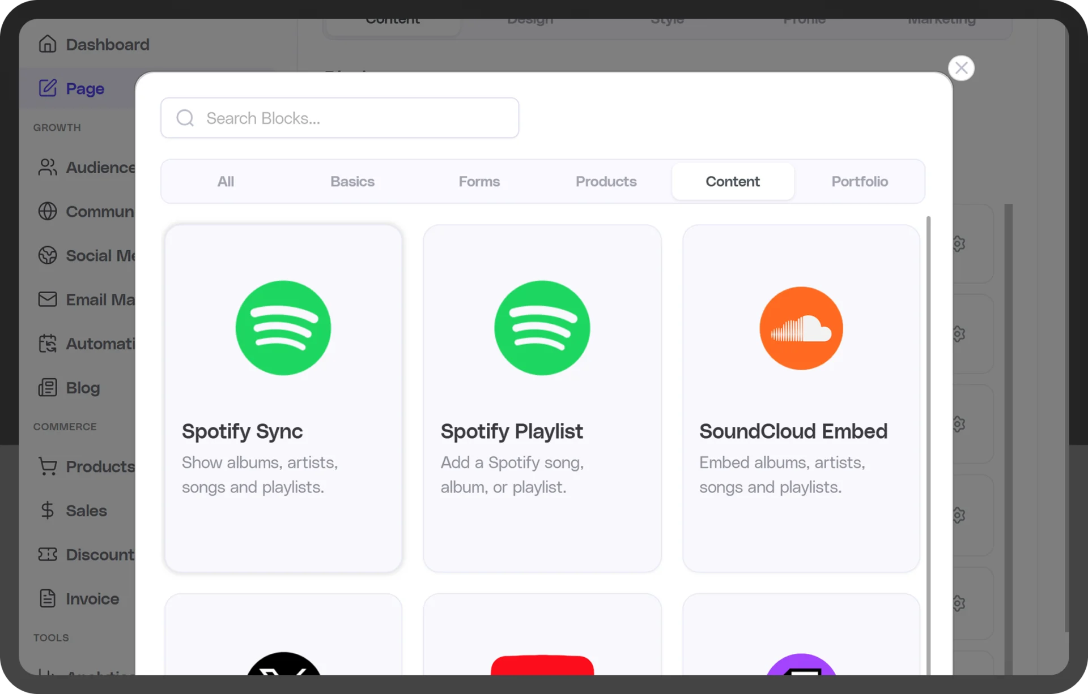Add the Spotify Playlist block
This screenshot has width=1088, height=694.
(542, 399)
